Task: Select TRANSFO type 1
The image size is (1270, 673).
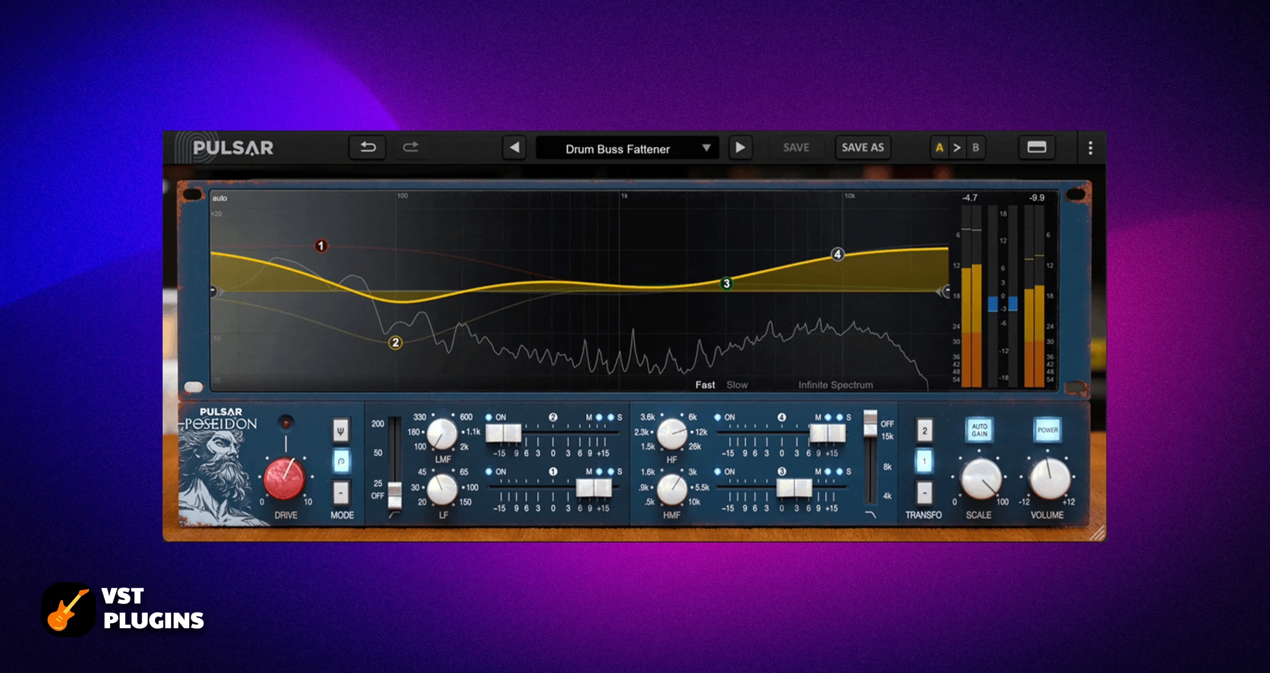Action: click(924, 461)
